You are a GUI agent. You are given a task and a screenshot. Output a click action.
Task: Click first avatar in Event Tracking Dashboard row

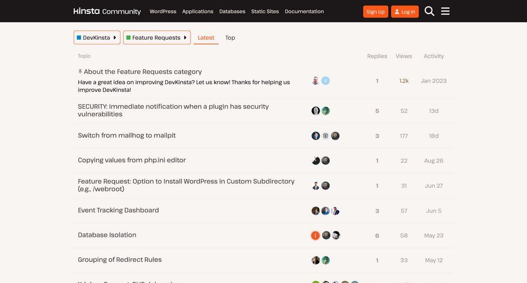point(316,211)
